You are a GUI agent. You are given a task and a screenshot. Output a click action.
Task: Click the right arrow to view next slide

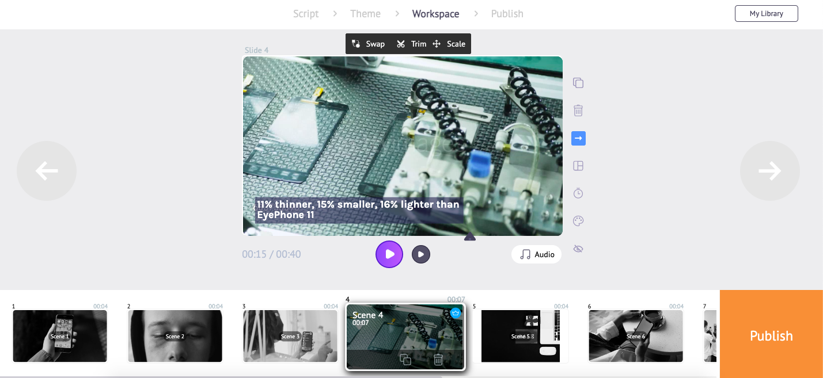pyautogui.click(x=770, y=171)
